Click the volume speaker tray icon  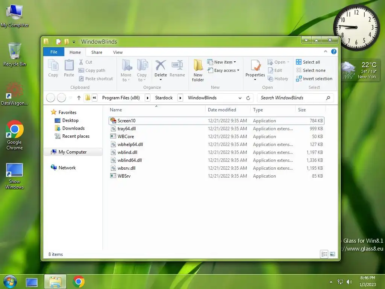349,282
